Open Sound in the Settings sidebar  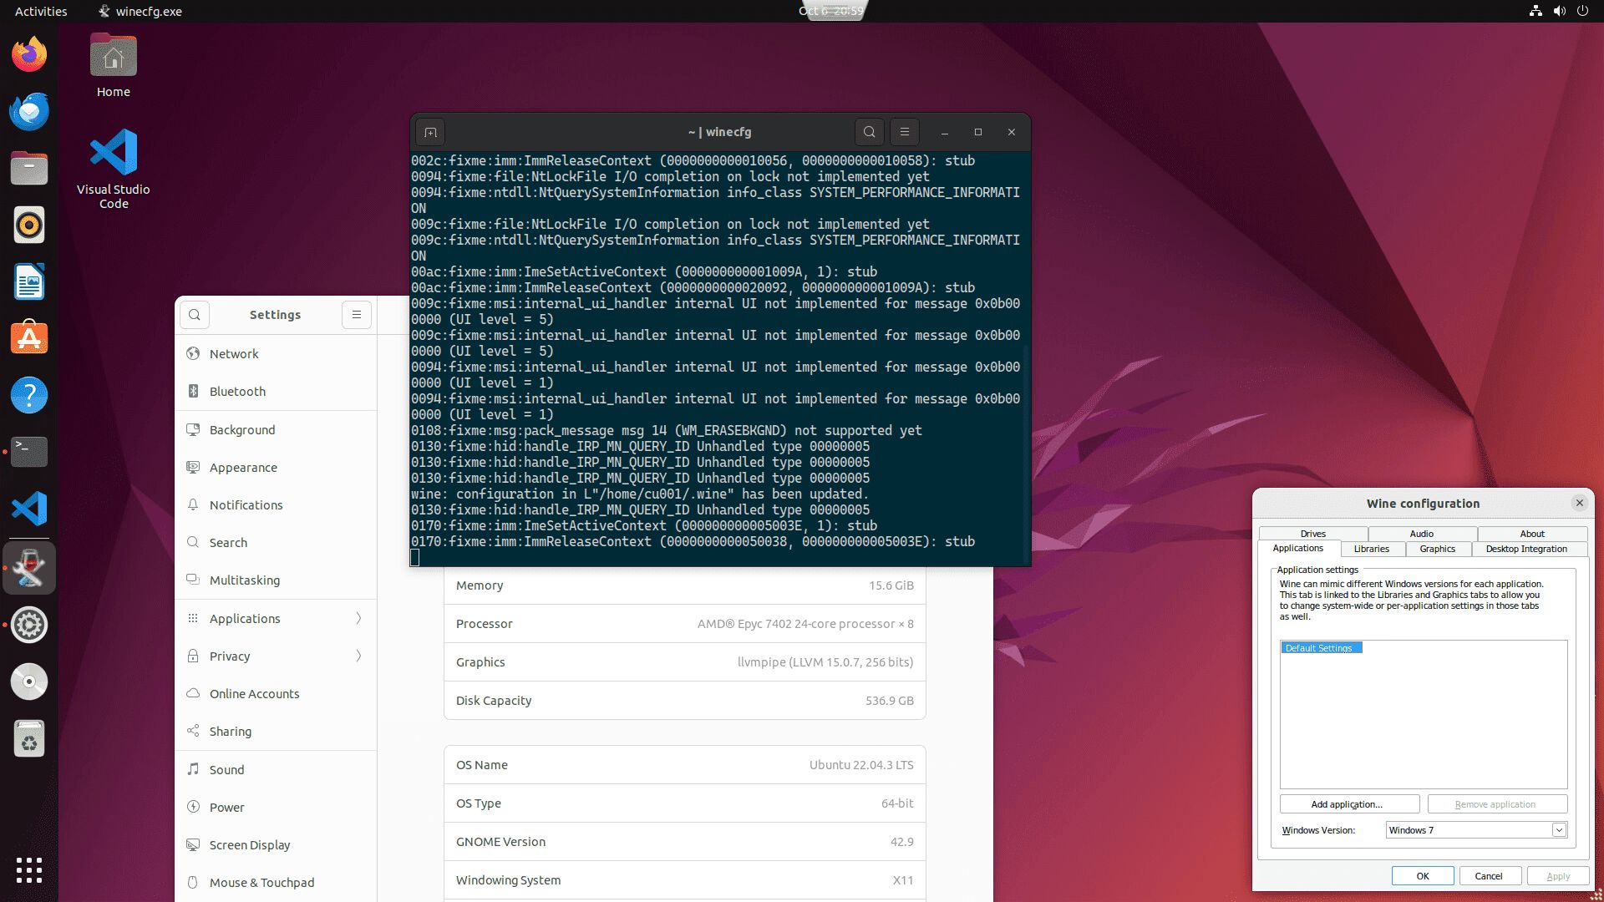276,770
